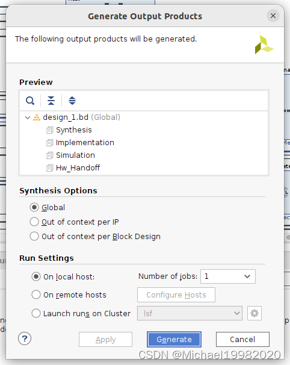Click the cluster settings gear icon

(255, 313)
